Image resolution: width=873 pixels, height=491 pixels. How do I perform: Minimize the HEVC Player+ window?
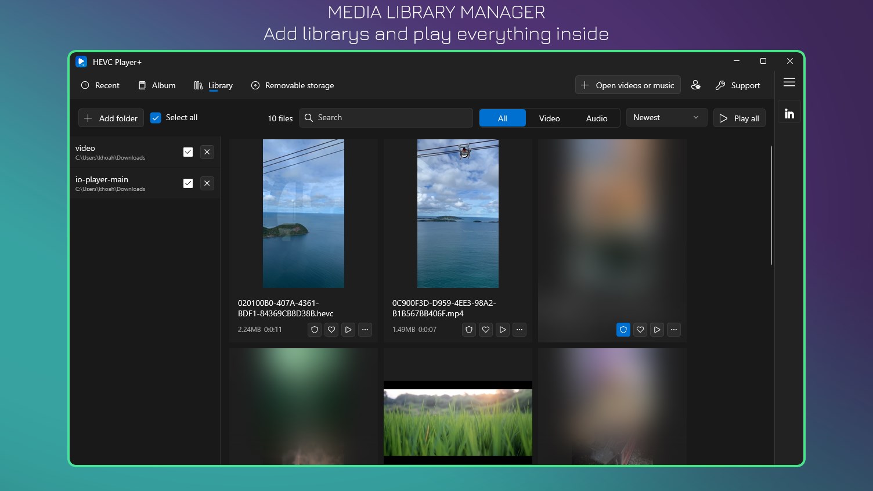(737, 61)
